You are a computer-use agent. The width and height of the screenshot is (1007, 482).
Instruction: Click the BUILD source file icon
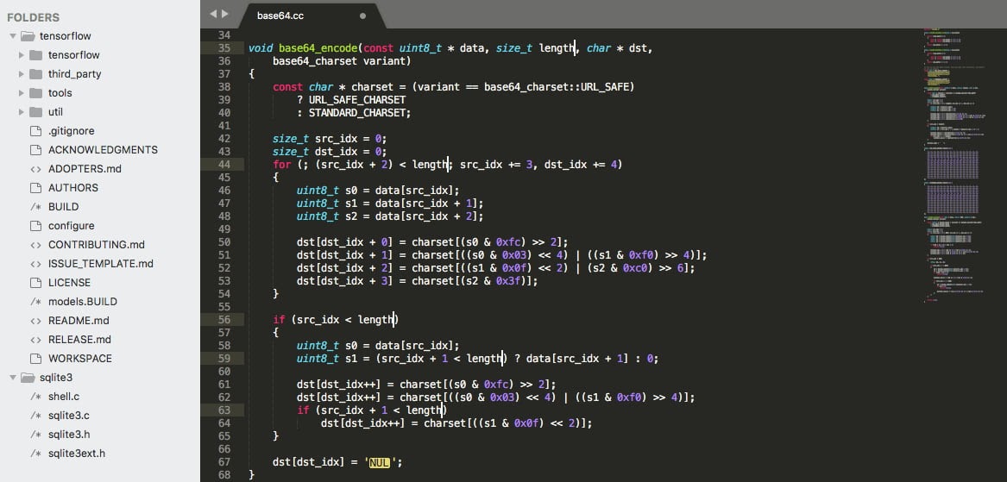pos(36,207)
